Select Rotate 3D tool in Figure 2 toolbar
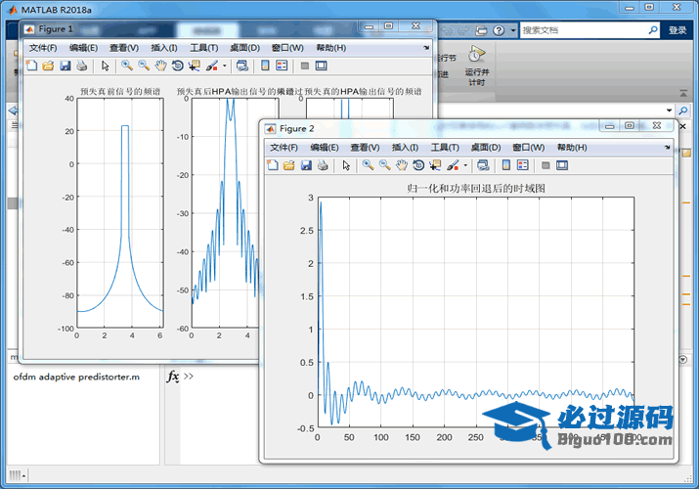Screen dimensions: 699x489 (x=418, y=165)
